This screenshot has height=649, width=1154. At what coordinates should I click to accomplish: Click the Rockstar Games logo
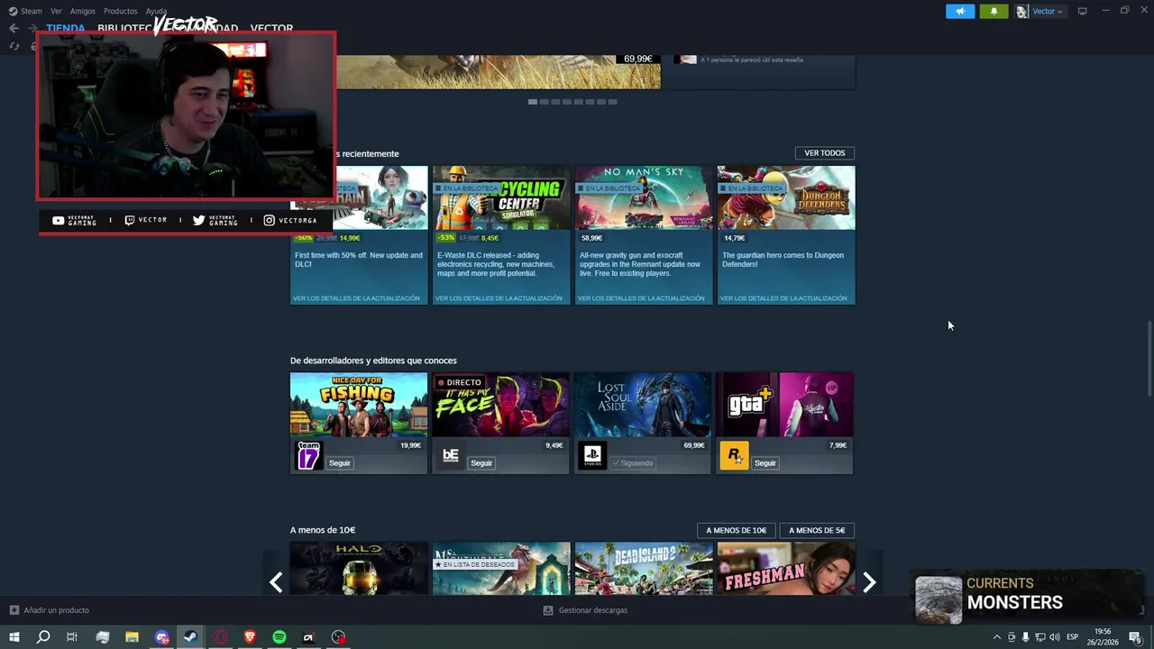[734, 456]
